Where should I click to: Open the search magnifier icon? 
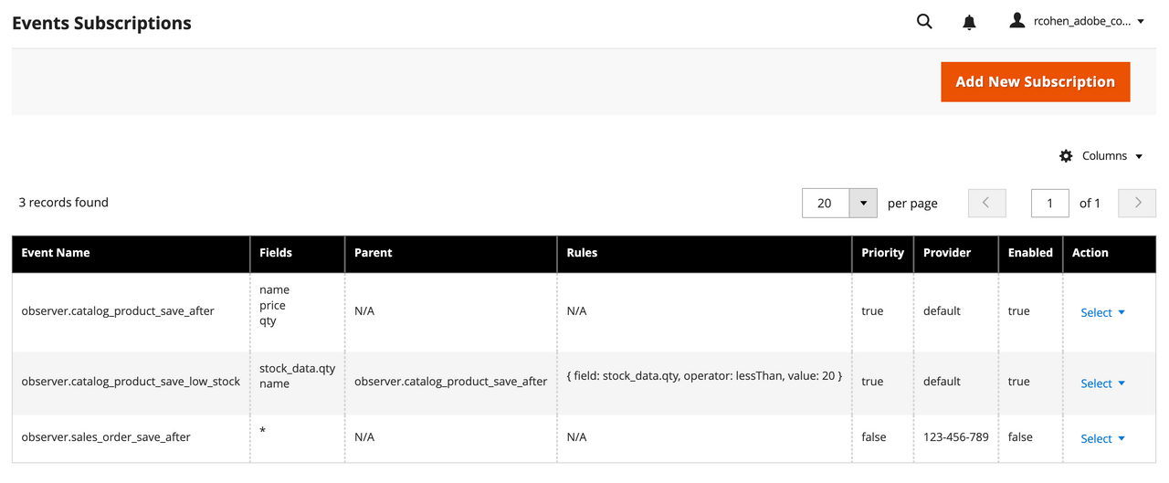coord(924,22)
